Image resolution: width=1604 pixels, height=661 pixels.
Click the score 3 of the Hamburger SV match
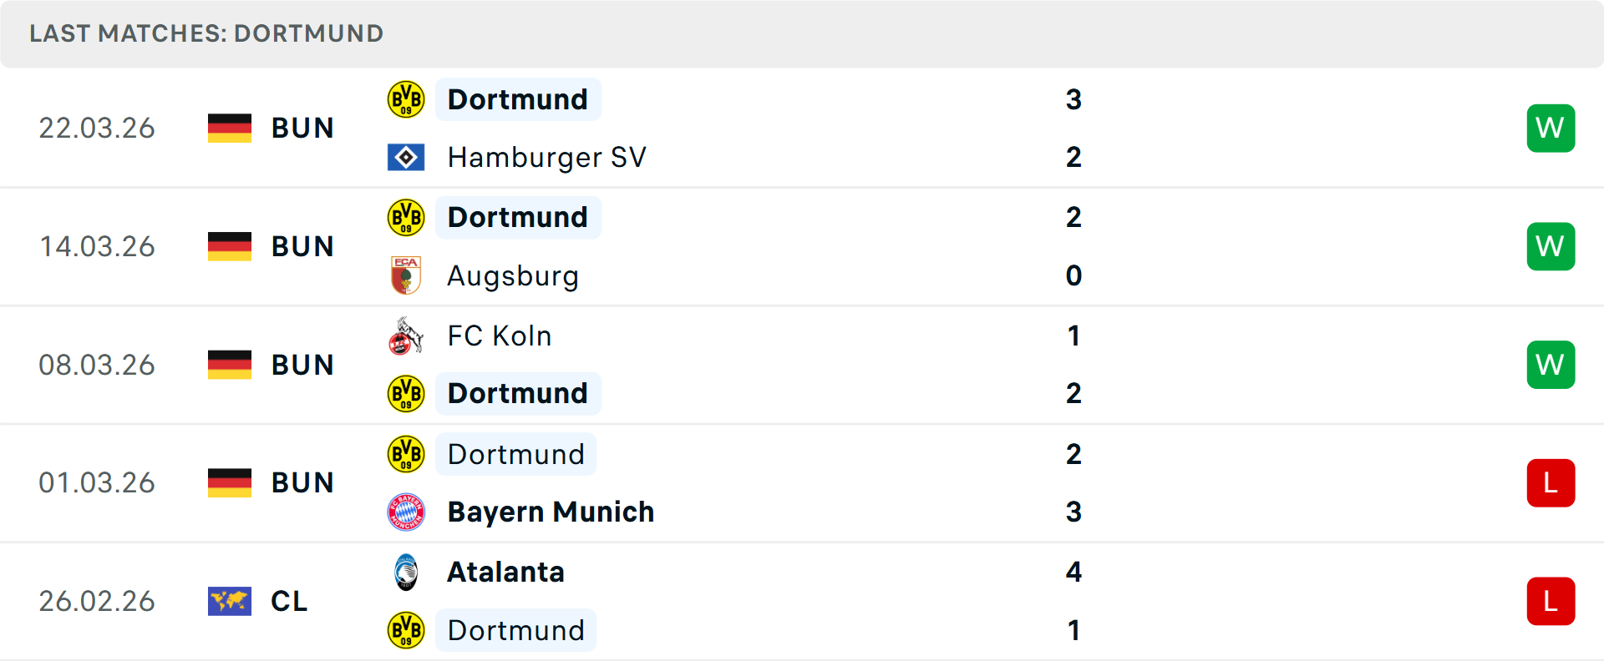[1074, 98]
